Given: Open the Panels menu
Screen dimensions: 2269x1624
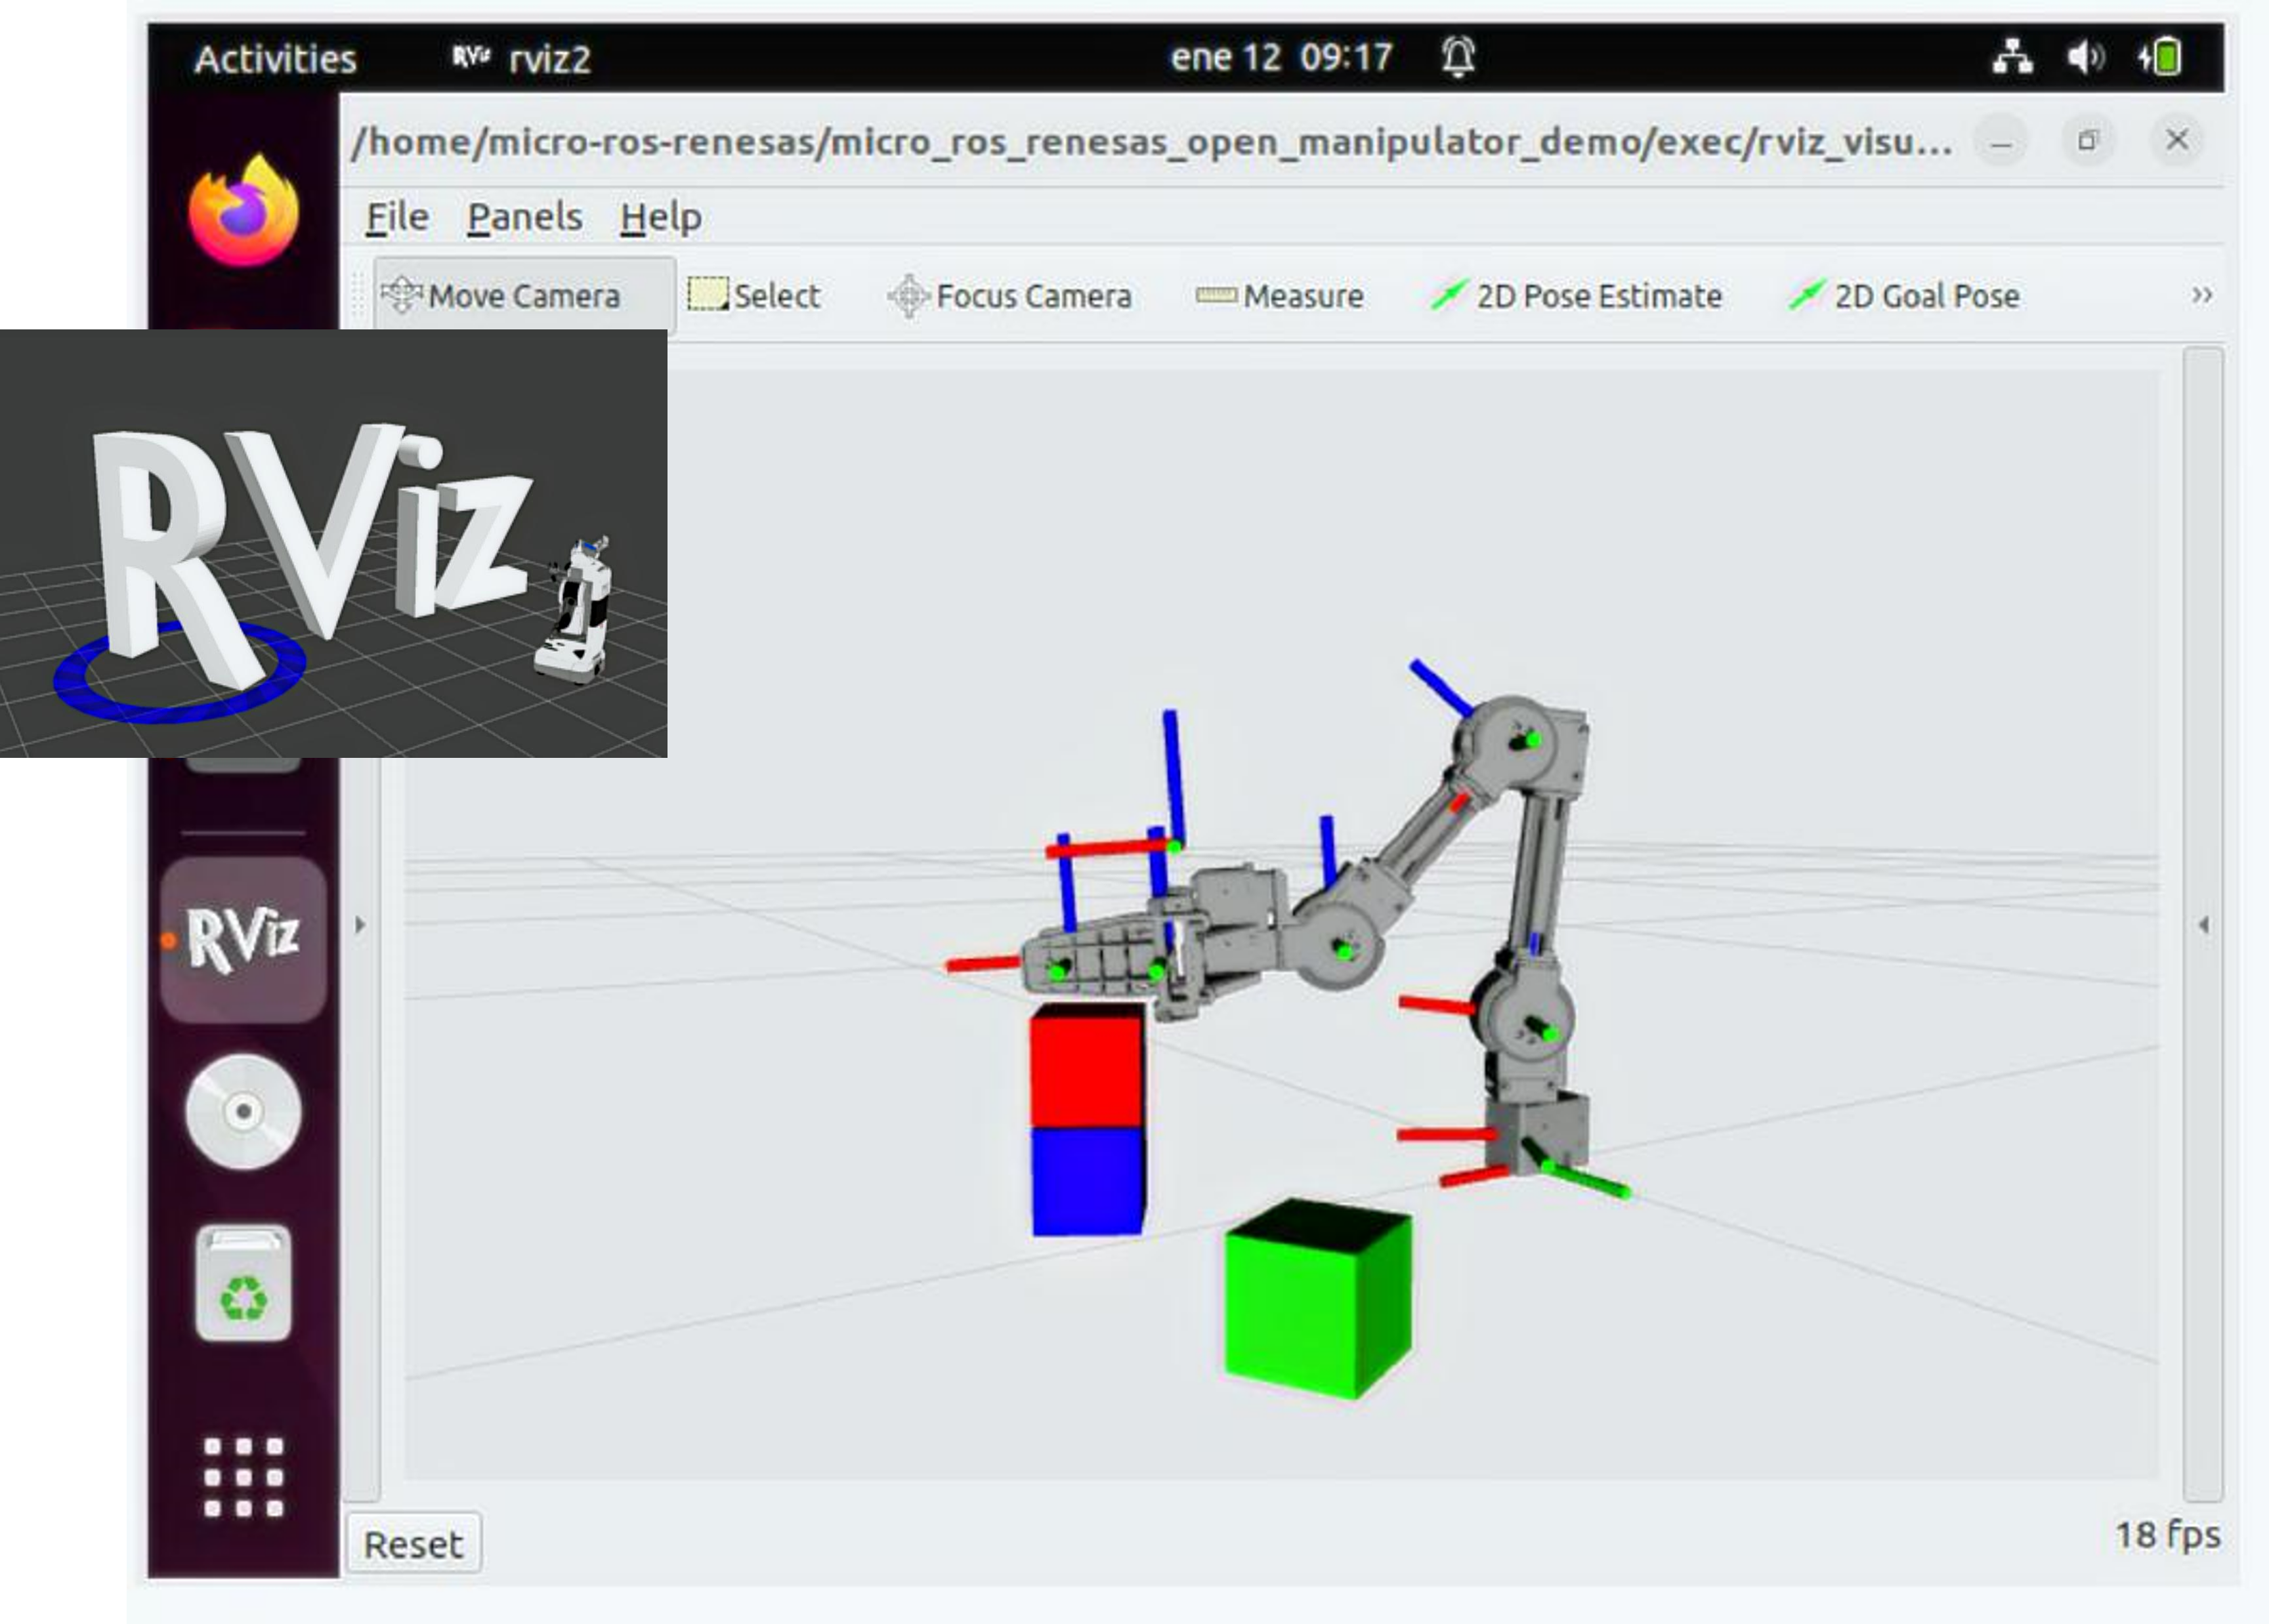Looking at the screenshot, I should [525, 217].
